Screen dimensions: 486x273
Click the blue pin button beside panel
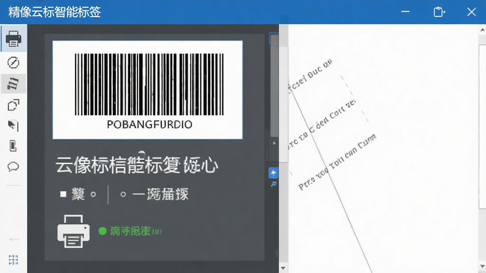[x=273, y=173]
